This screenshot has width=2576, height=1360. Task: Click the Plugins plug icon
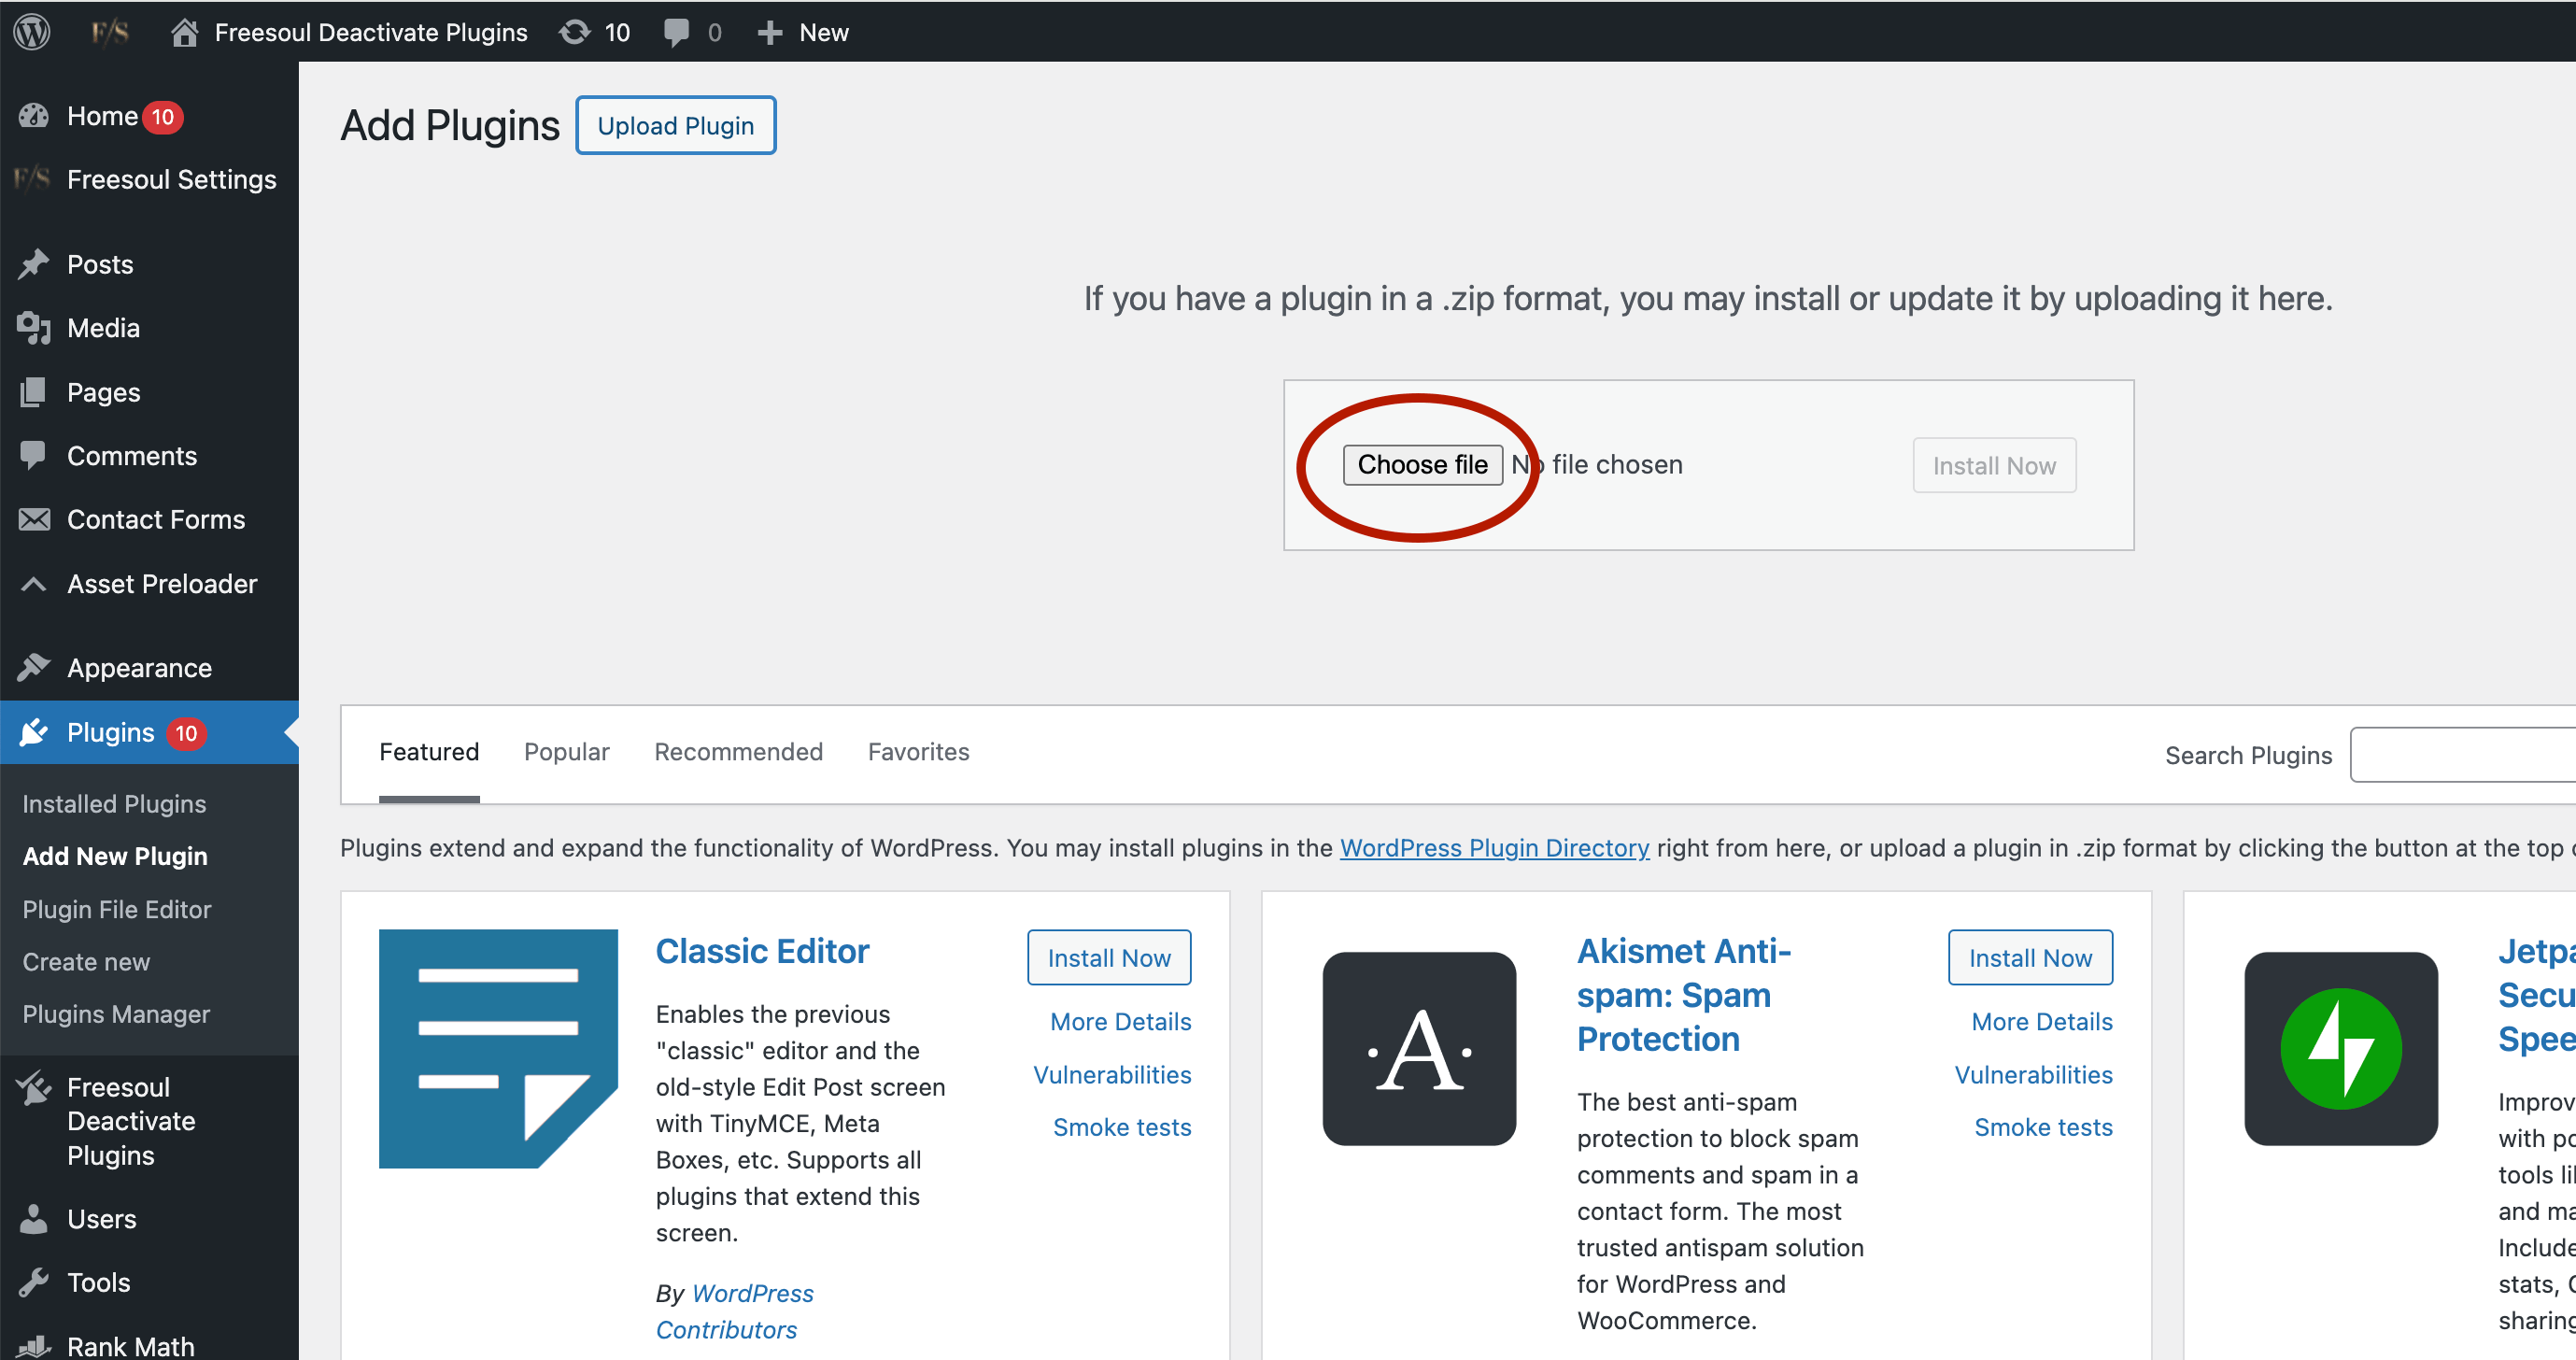coord(34,732)
